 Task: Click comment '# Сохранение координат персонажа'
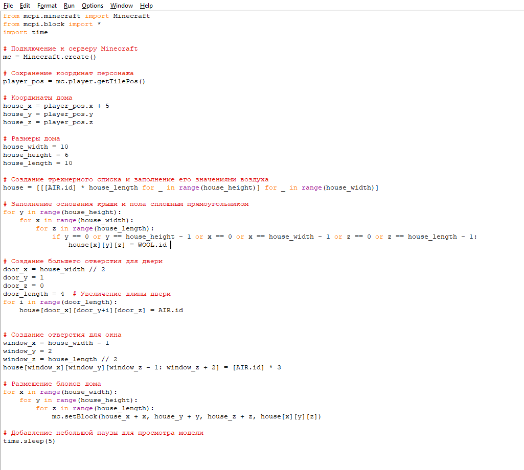click(68, 73)
